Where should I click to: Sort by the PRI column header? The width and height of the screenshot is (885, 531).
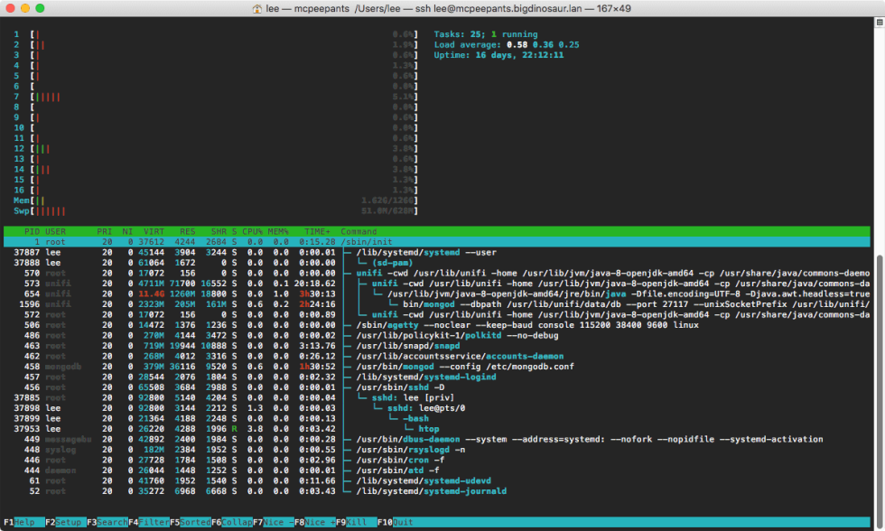tap(105, 231)
